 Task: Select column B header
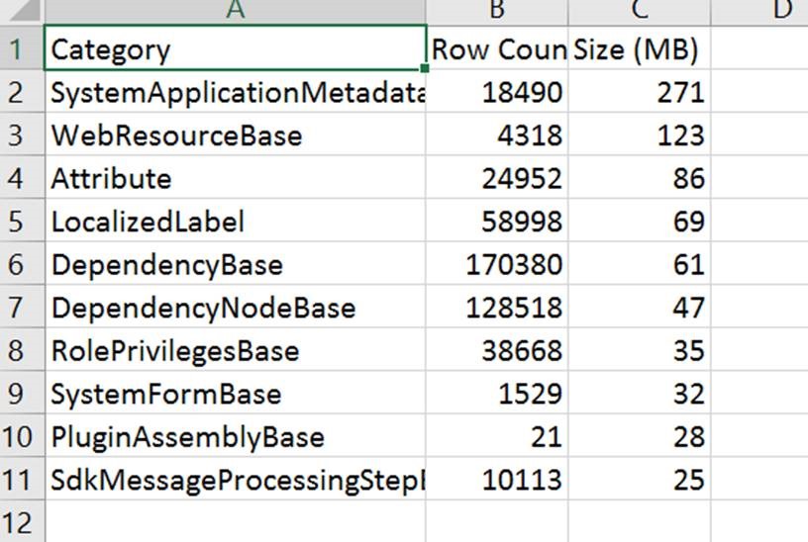click(x=497, y=10)
